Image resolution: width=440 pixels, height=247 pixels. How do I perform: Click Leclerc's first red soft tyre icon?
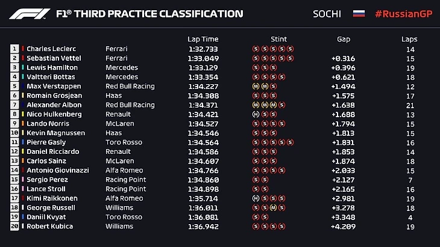coord(256,49)
